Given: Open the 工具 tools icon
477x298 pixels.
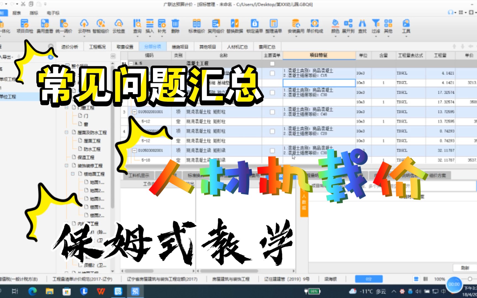Looking at the screenshot, I should click(x=406, y=23).
